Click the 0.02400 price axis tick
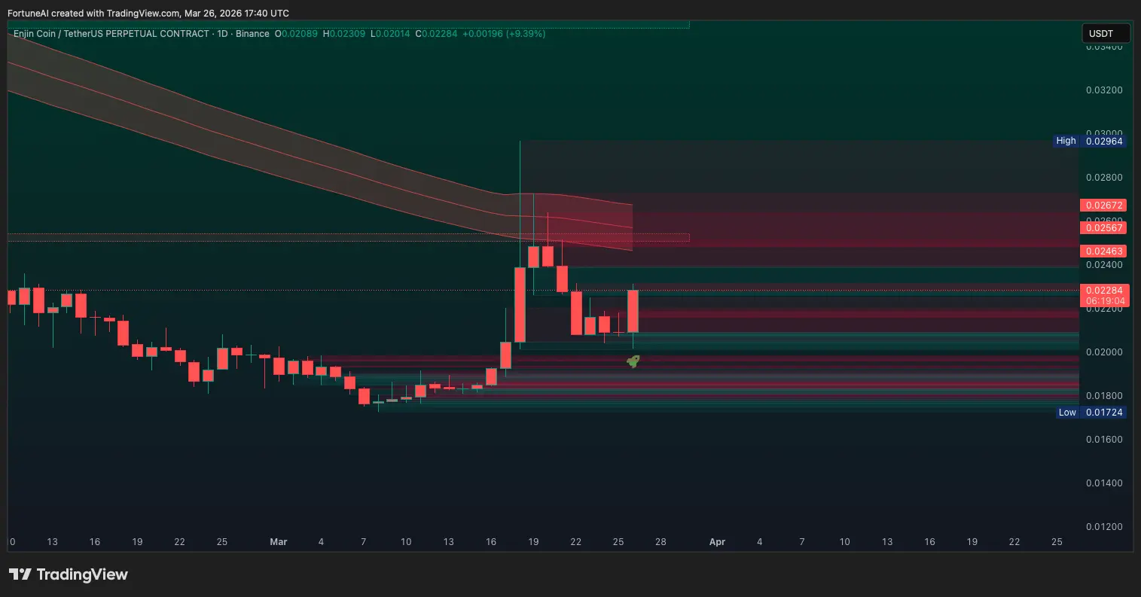Viewport: 1141px width, 597px height. [x=1104, y=265]
